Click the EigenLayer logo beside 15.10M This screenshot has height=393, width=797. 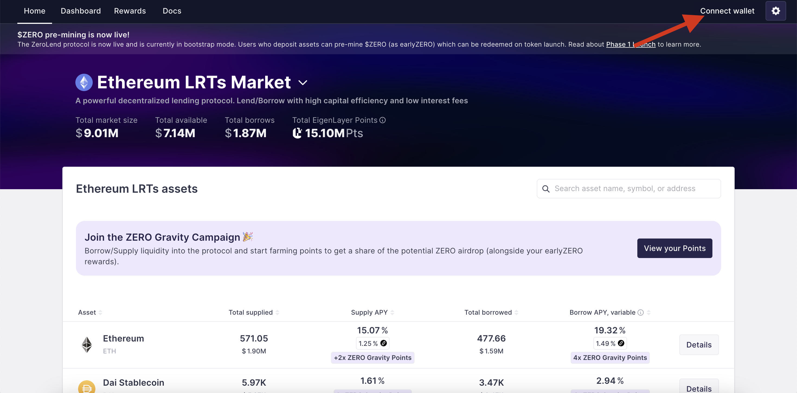297,133
